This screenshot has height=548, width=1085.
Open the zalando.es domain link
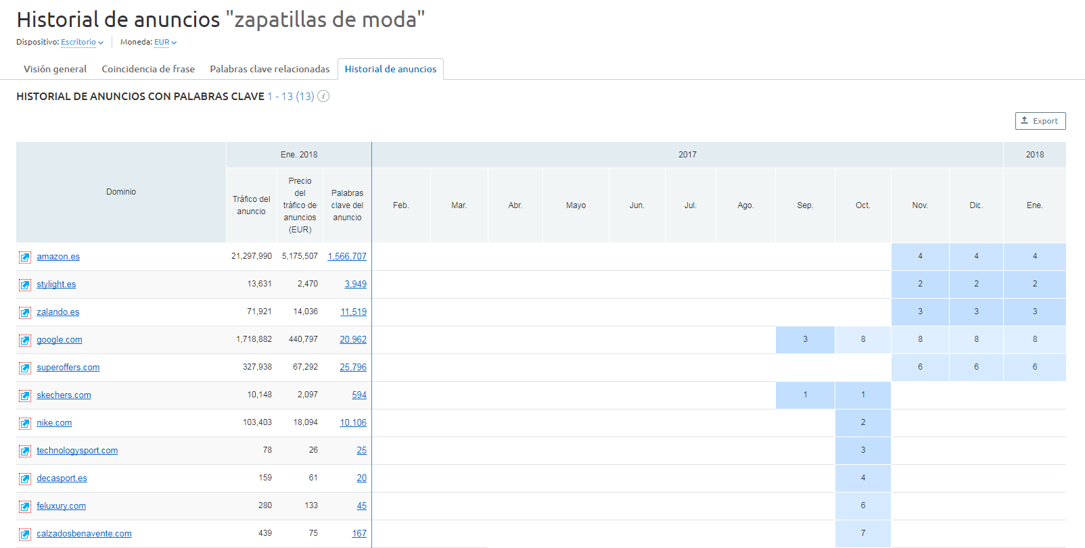[58, 312]
